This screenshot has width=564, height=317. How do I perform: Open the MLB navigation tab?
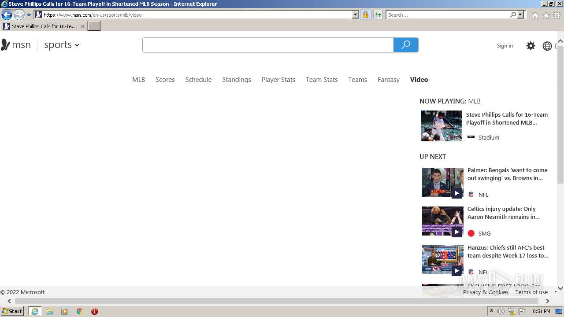[x=138, y=79]
